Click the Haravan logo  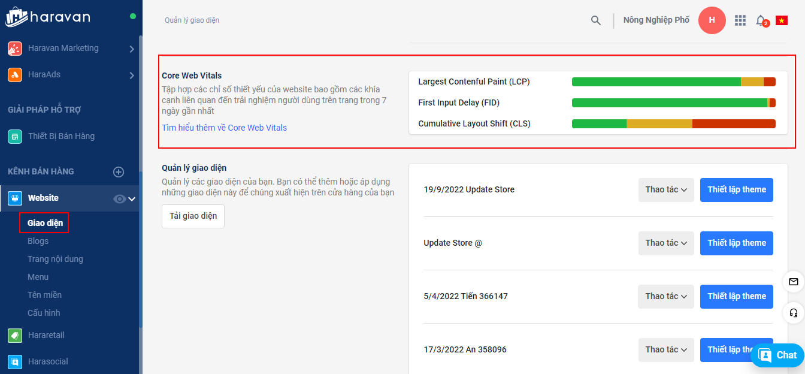(48, 16)
